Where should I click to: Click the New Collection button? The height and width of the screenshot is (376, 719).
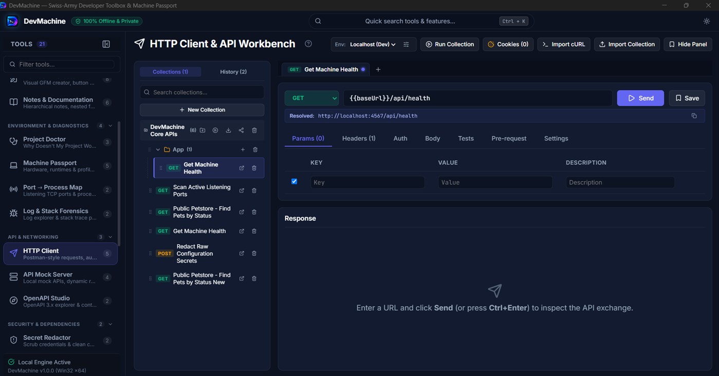coord(202,110)
